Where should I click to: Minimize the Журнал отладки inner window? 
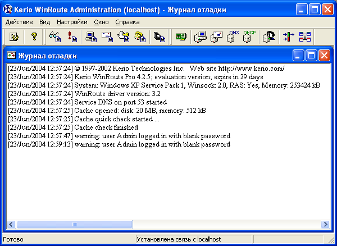(298, 56)
